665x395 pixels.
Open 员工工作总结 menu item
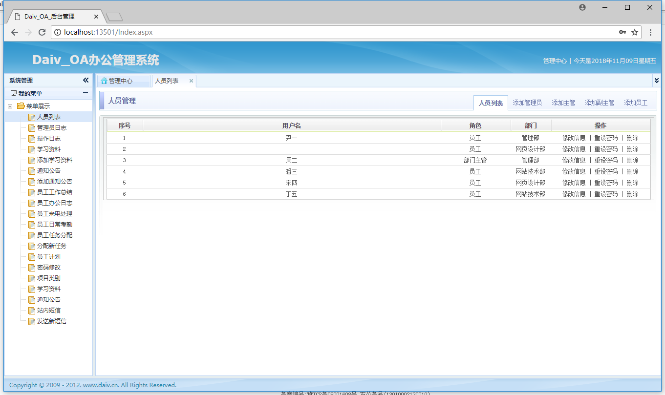(x=55, y=192)
